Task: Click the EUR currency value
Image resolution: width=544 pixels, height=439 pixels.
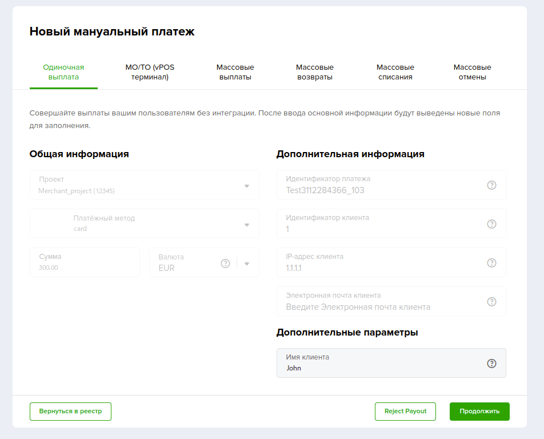Action: click(166, 268)
